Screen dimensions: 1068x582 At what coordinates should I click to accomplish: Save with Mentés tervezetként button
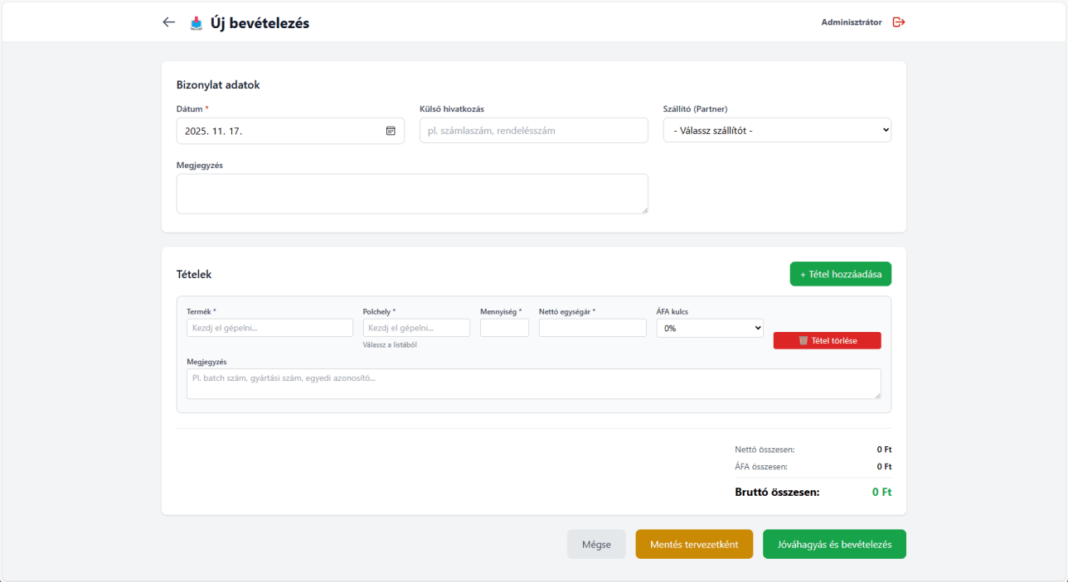click(x=694, y=544)
